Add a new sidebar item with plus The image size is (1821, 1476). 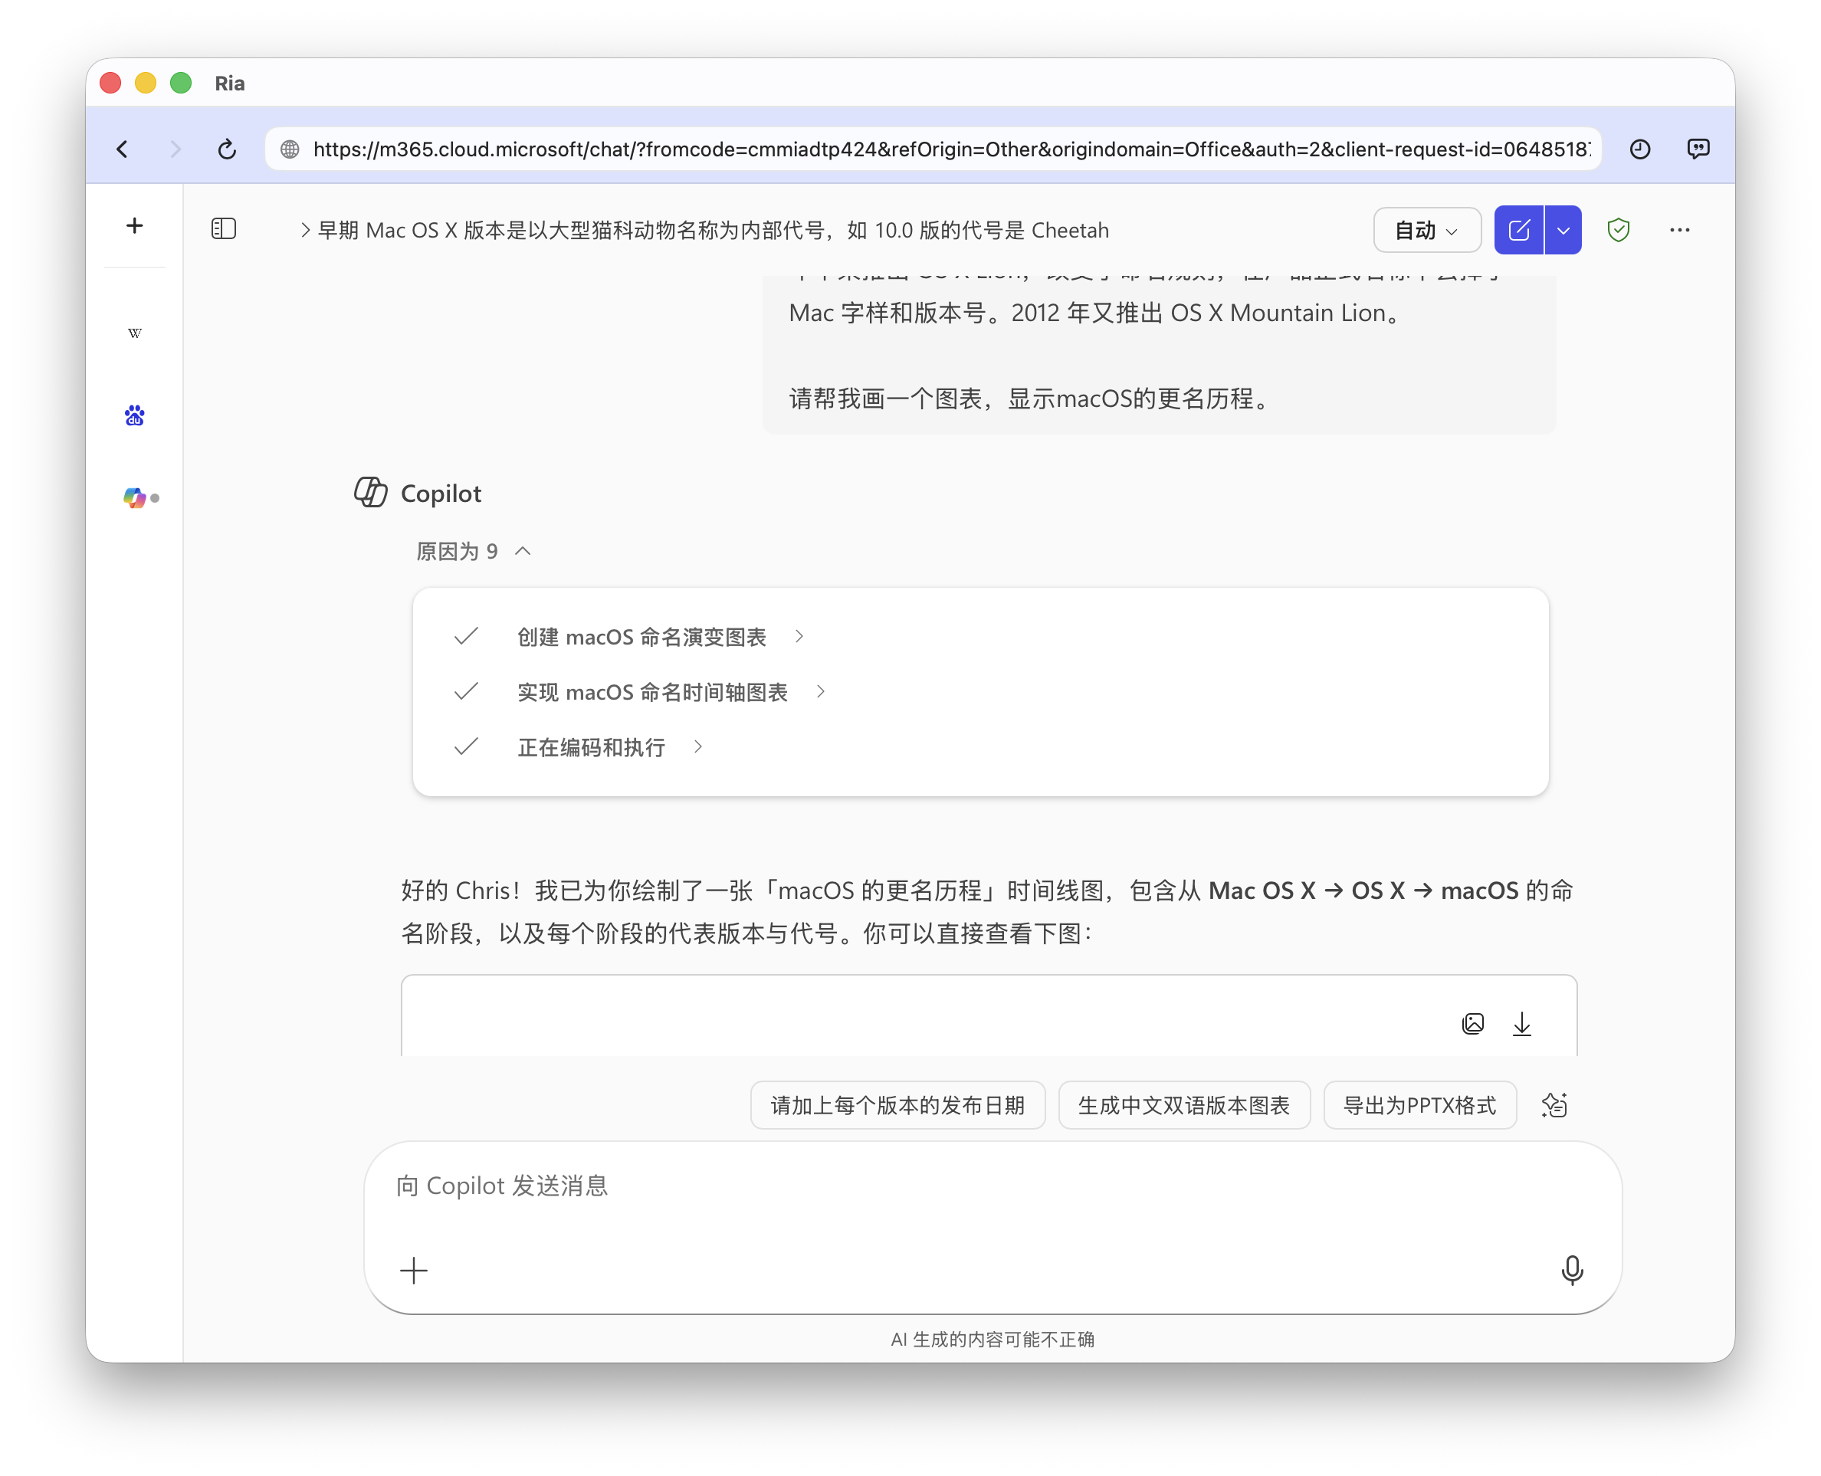pos(134,226)
